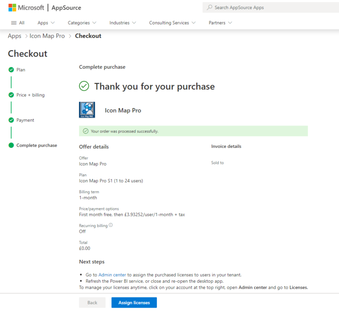The height and width of the screenshot is (311, 339).
Task: Click the Price + billing step checkmark
Action: (11, 95)
